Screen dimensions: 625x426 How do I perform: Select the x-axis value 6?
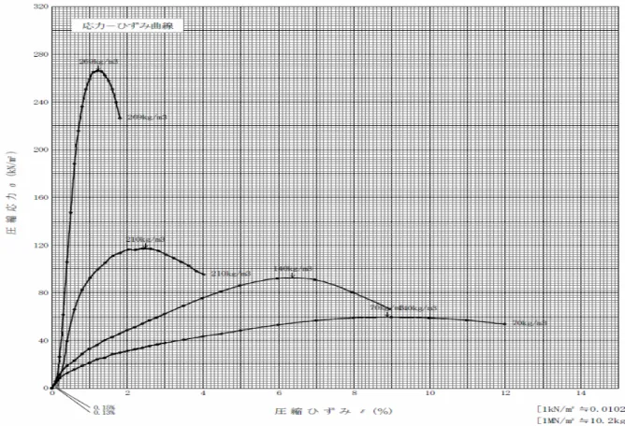[x=279, y=393]
